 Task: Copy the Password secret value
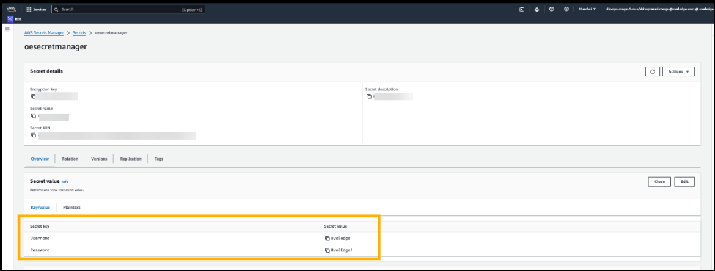[327, 250]
